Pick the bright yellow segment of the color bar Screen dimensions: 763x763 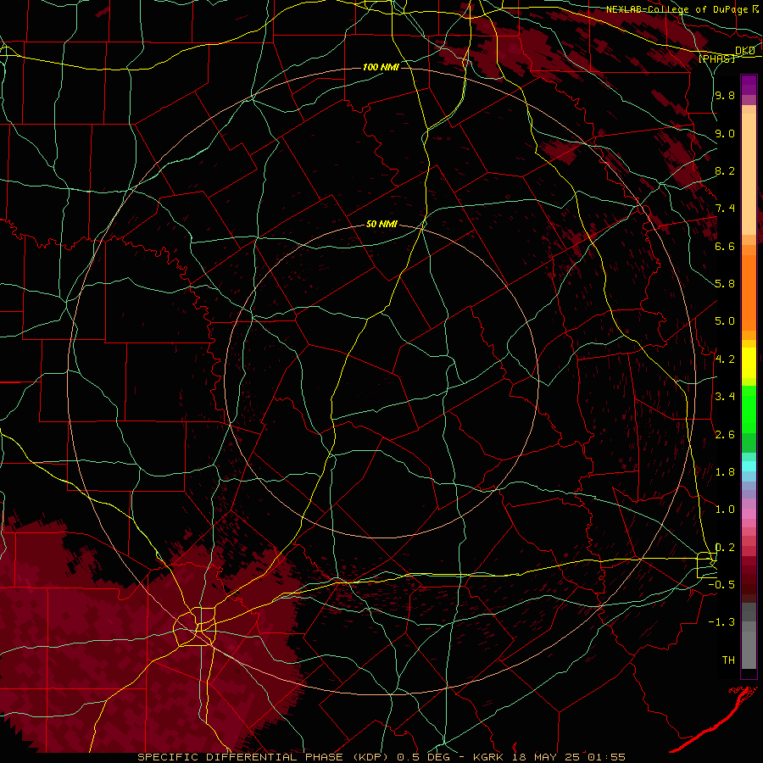tap(749, 363)
